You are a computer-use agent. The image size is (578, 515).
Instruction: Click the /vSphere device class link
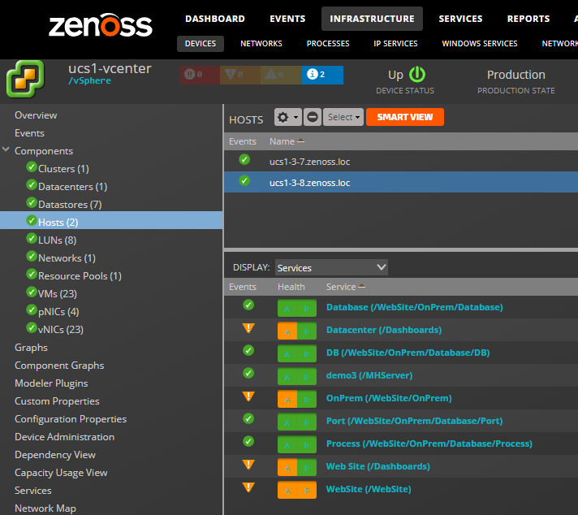pyautogui.click(x=89, y=80)
